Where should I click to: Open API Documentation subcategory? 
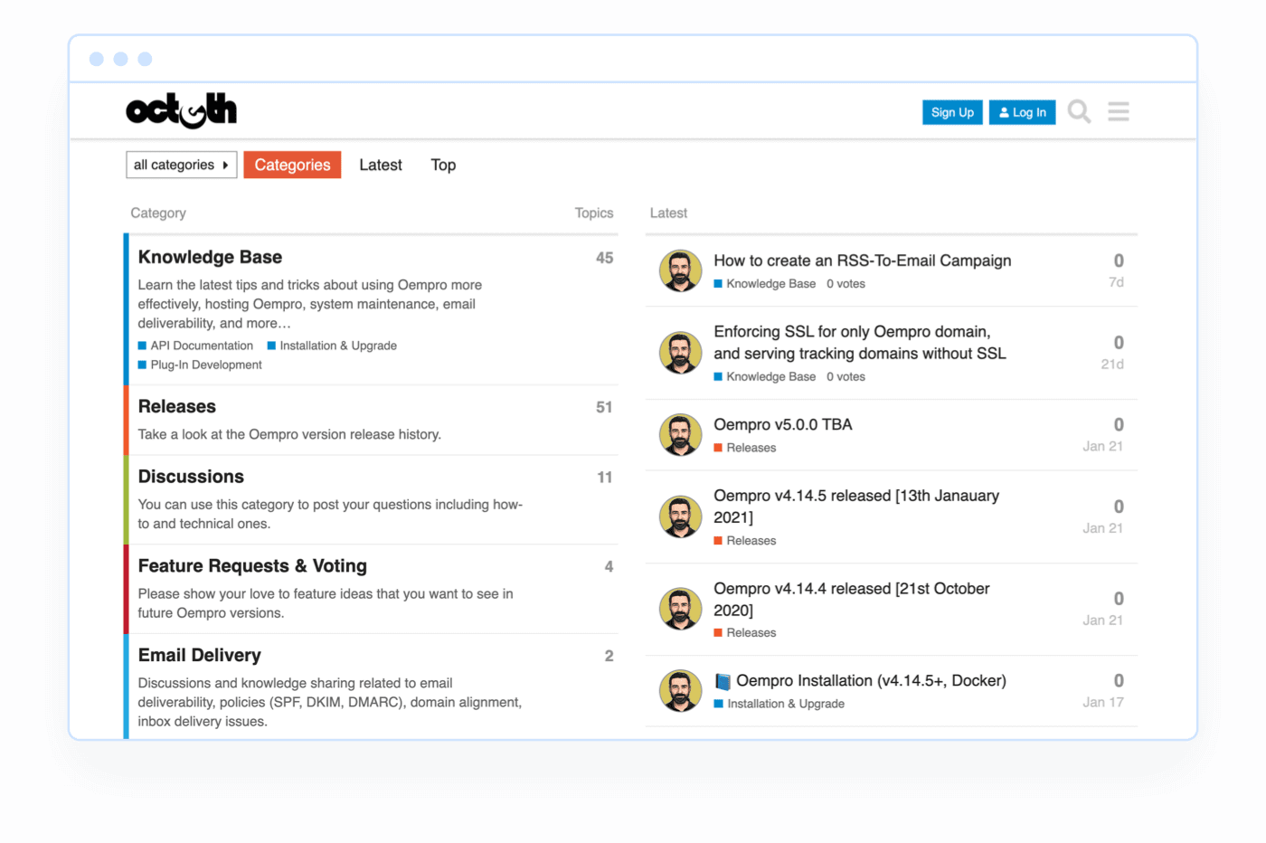(x=195, y=346)
